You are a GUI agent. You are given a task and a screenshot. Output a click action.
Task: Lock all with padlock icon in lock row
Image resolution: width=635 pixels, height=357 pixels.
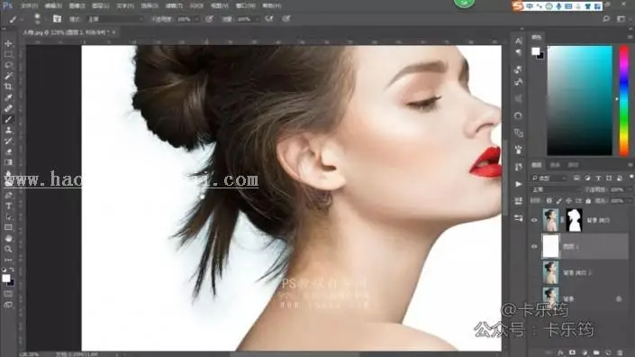(x=588, y=200)
